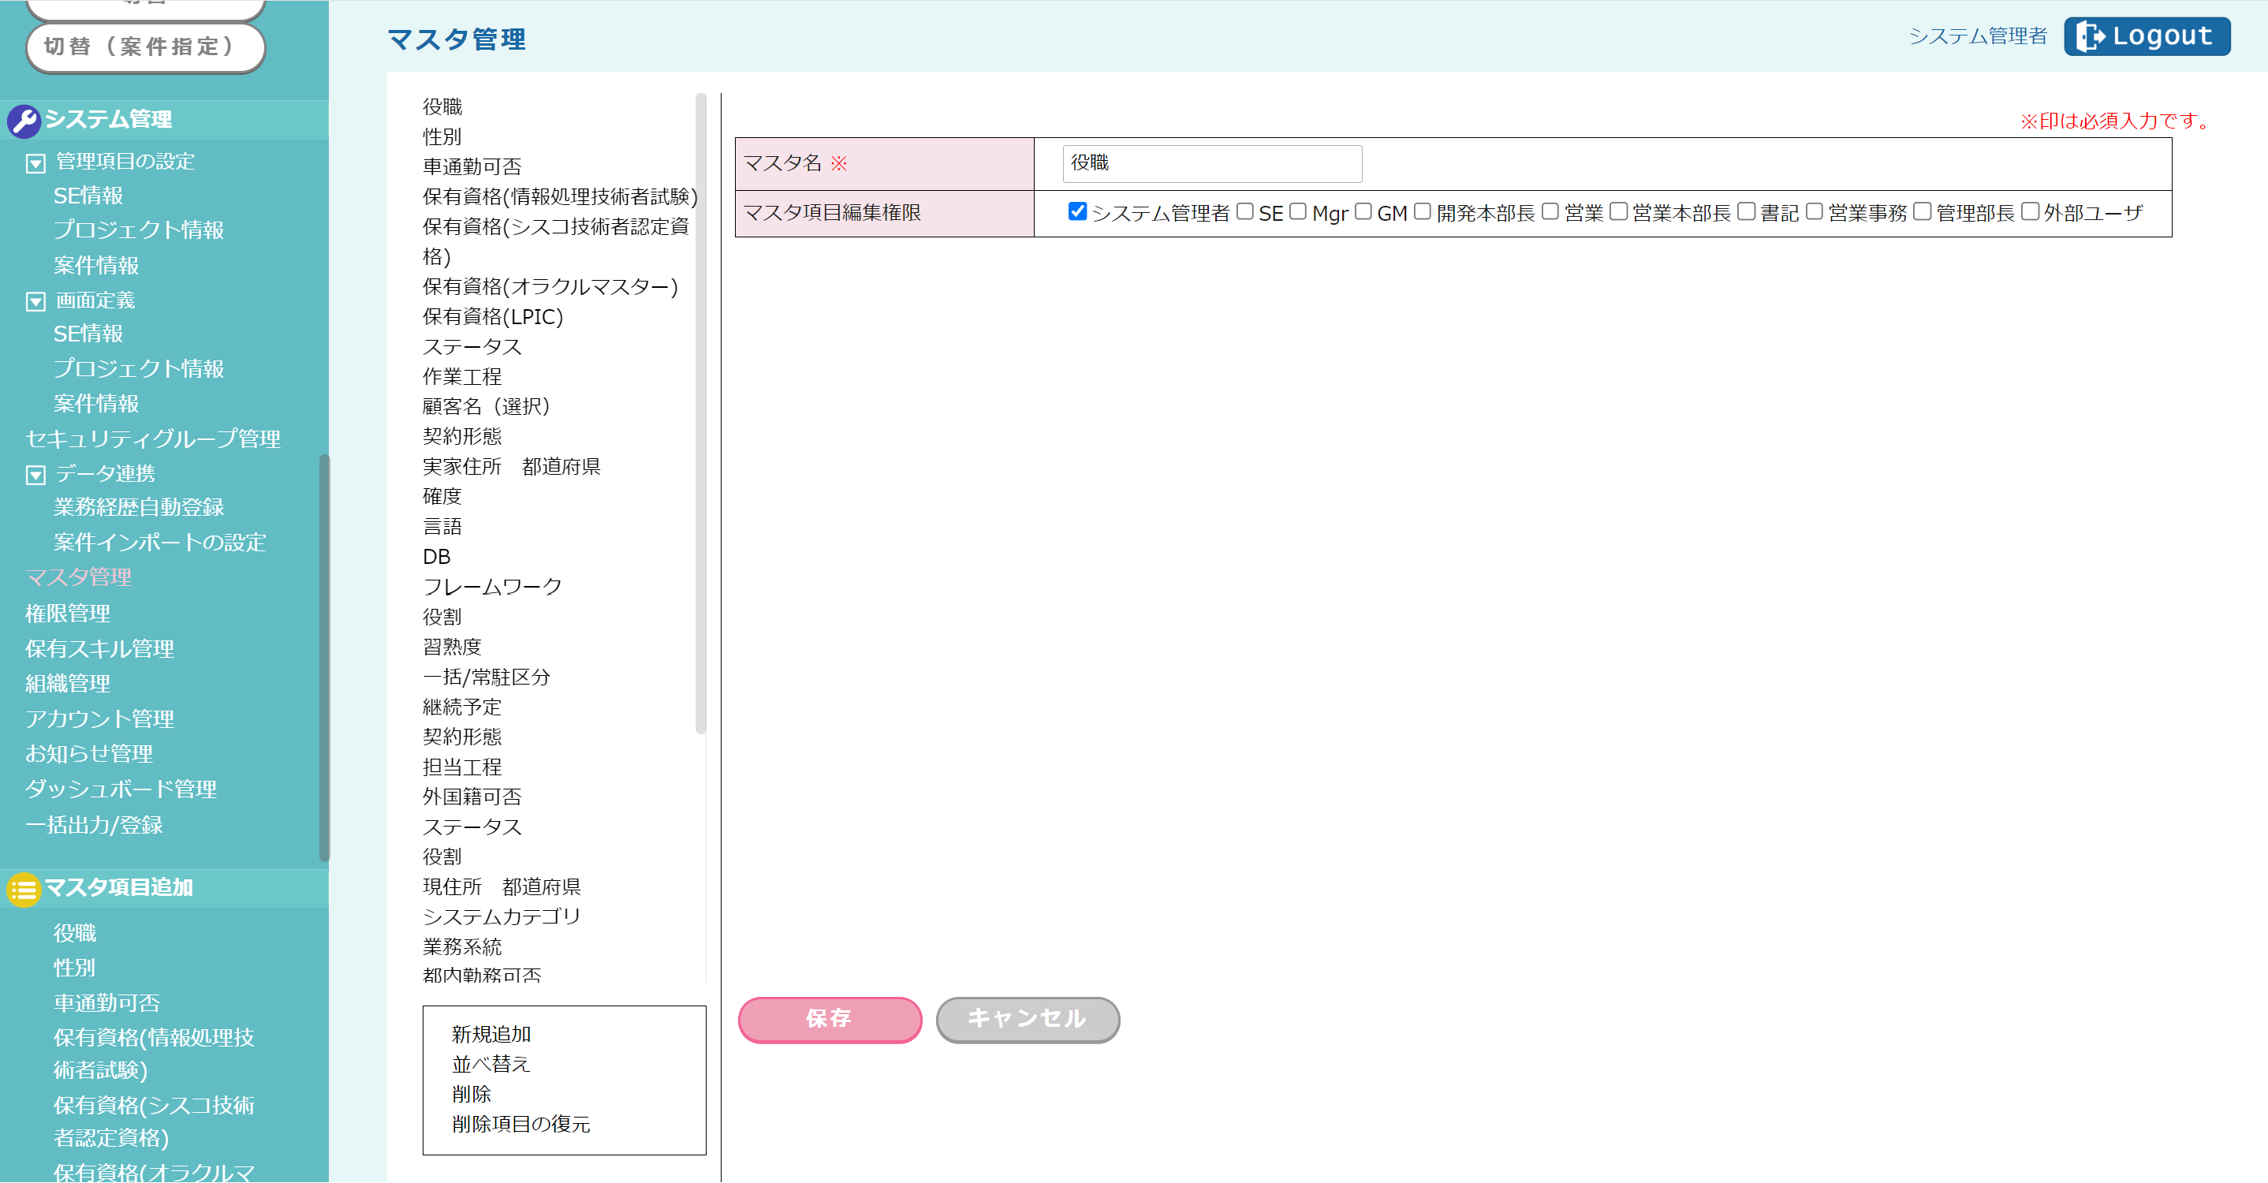Collapse the 管理項目の設定 tree section
Viewport: 2268px width, 1183px height.
click(x=35, y=162)
